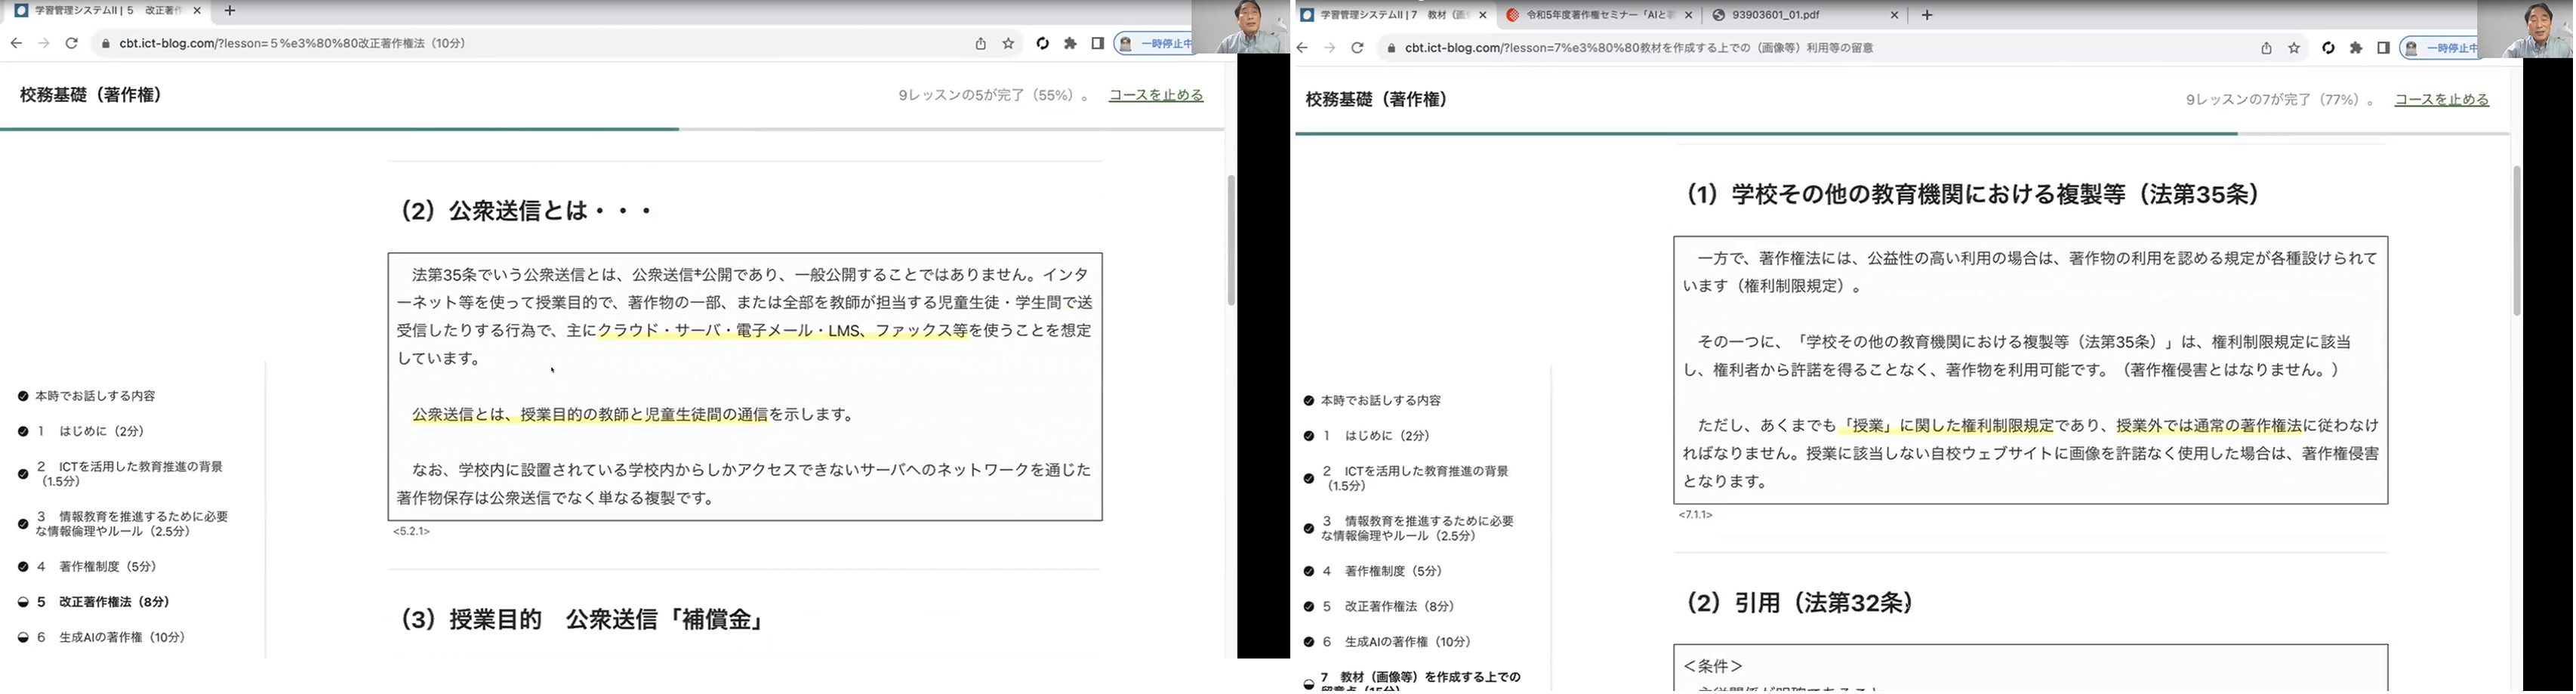Bookmark the lesson 5 page with the star icon
The width and height of the screenshot is (2576, 694).
click(x=1008, y=43)
